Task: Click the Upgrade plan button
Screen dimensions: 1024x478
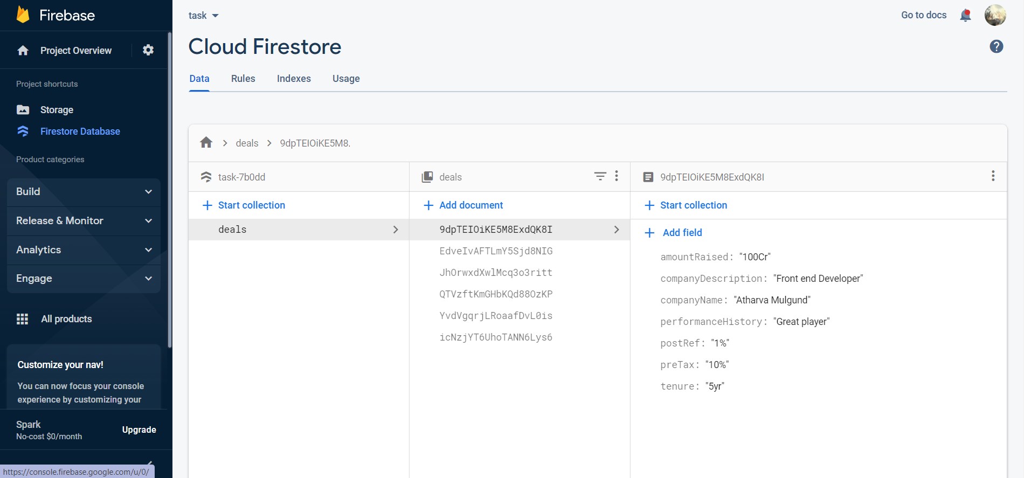Action: tap(139, 429)
